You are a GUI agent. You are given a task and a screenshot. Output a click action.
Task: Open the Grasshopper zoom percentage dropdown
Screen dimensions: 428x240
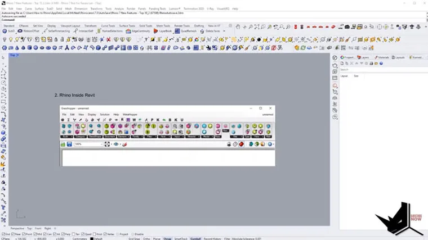pos(101,144)
